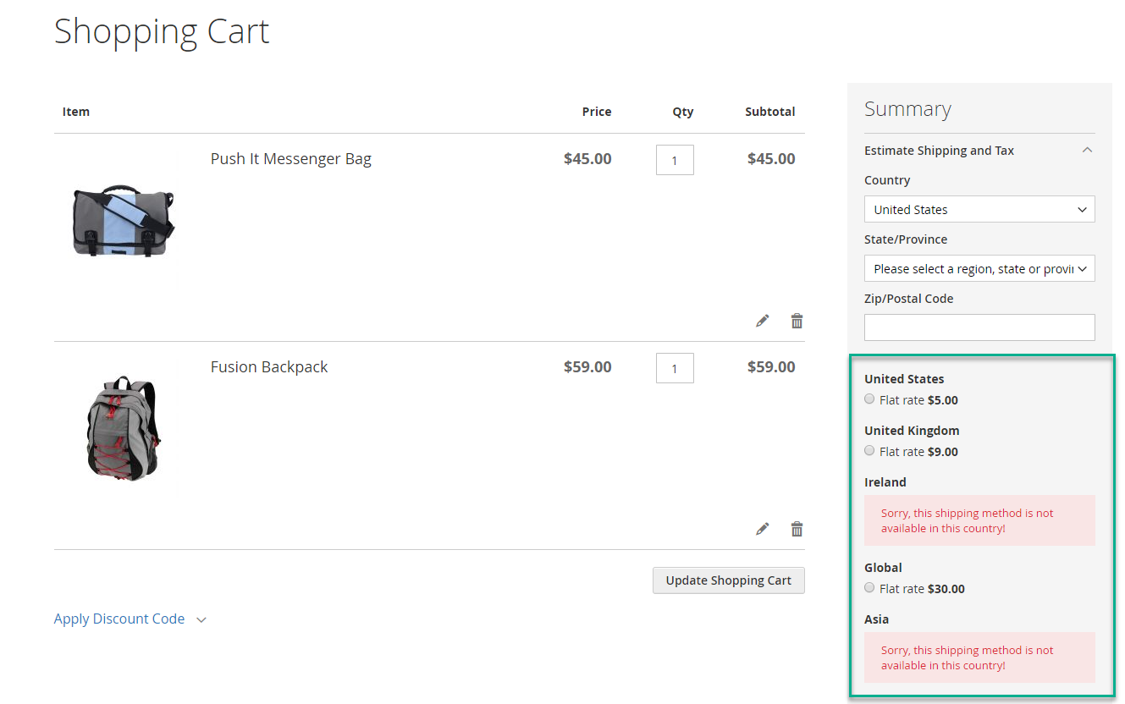Delete Push It Messenger Bag from cart
Viewport: 1125px width, 704px height.
(797, 321)
